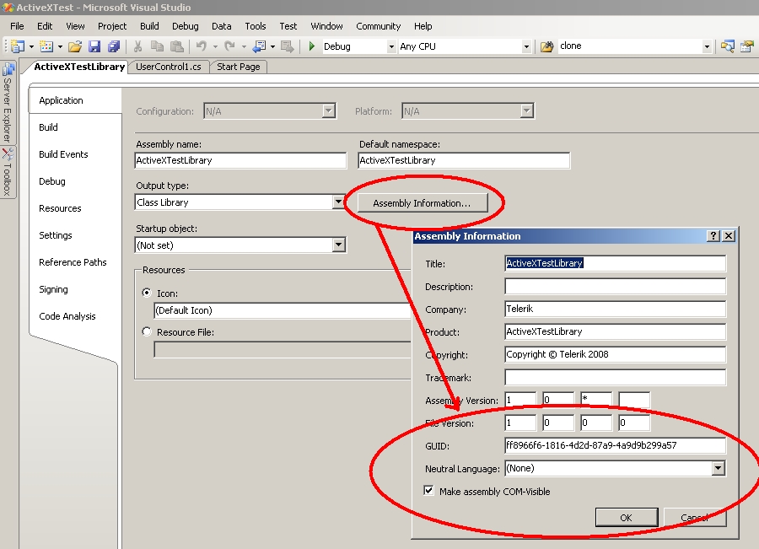This screenshot has width=759, height=549.
Task: Open the Code Analysis properties page
Action: tap(67, 316)
